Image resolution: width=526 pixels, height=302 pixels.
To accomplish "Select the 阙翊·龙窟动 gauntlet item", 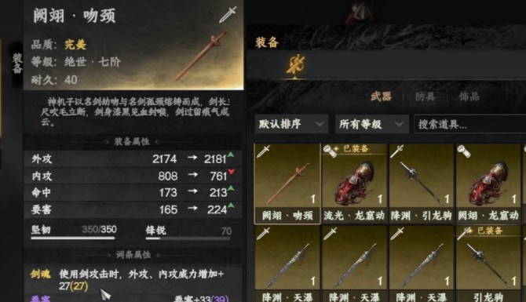I will point(488,184).
